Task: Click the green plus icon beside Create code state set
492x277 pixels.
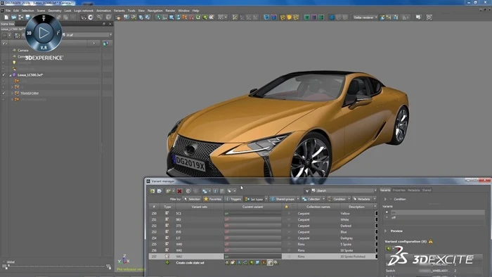Action: pos(167,262)
